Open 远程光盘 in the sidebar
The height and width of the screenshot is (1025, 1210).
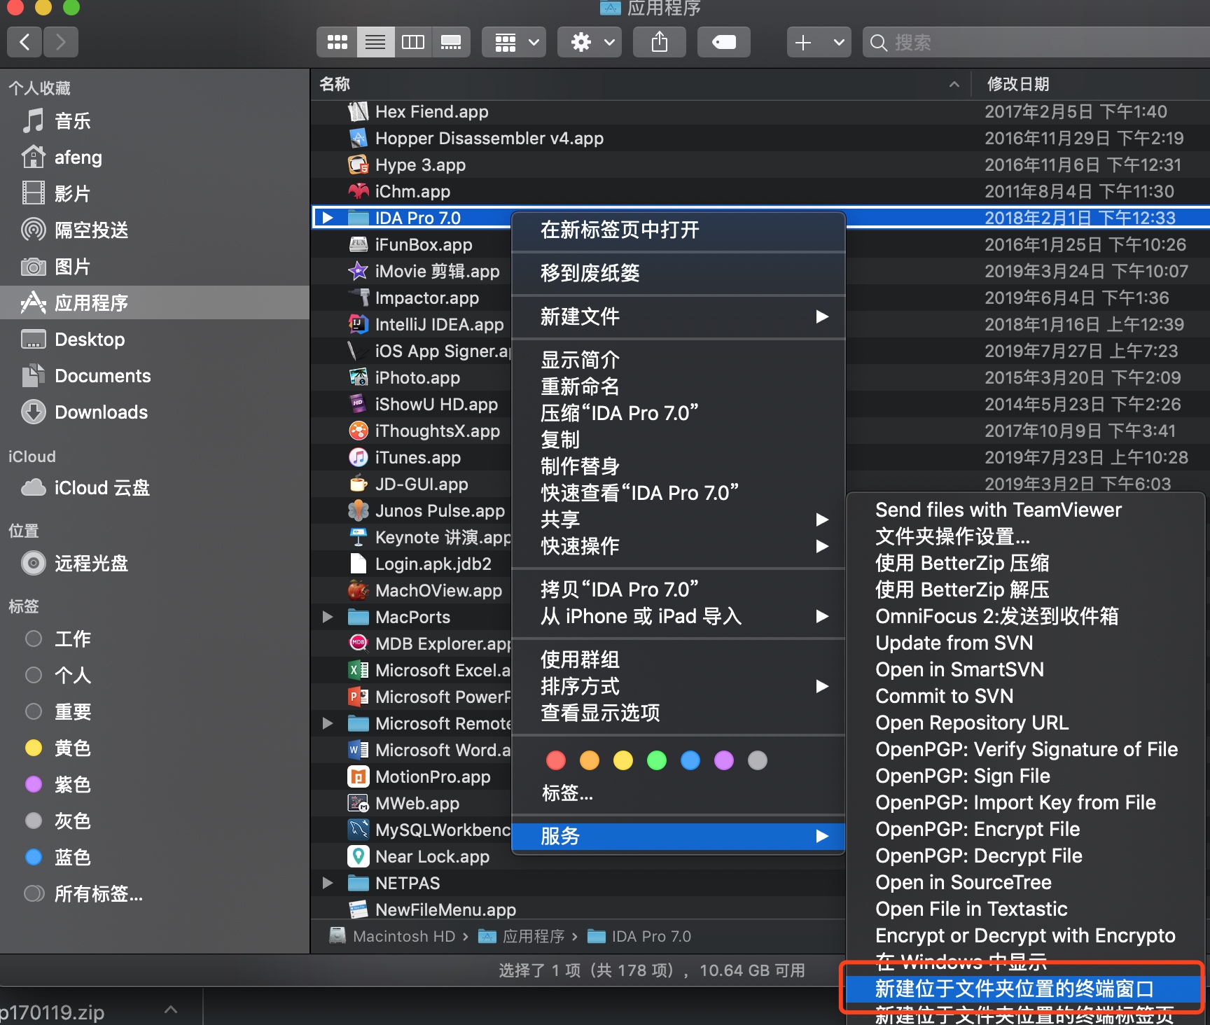click(x=155, y=563)
